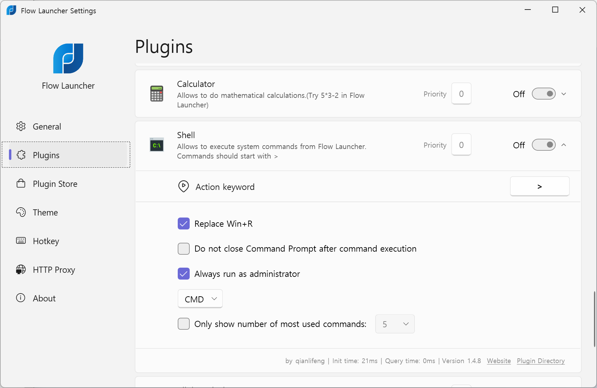Screen dimensions: 597x388
Task: Click the Flow Launcher logo
Action: click(68, 58)
